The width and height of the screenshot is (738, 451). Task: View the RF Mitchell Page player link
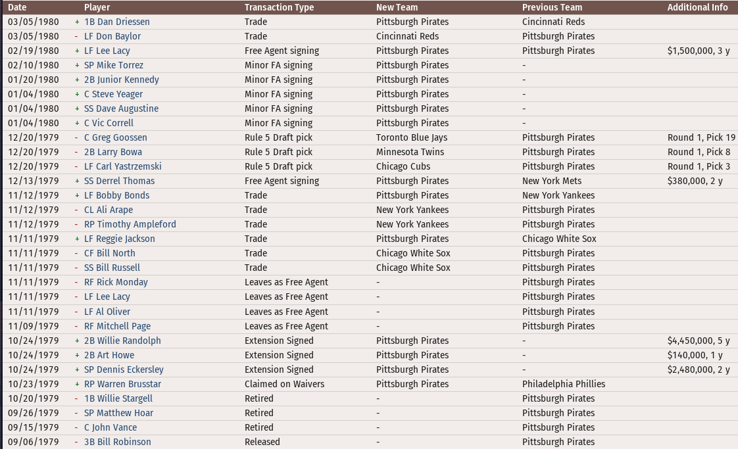pos(118,326)
